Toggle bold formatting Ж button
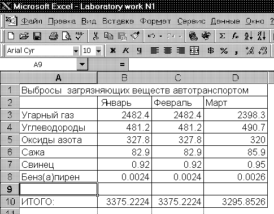This screenshot has width=274, height=214. 112,51
